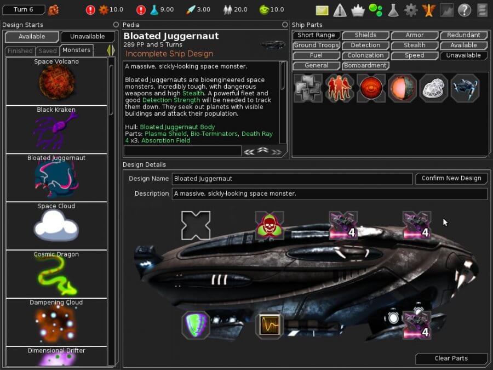Select the orange sphere ship part
Viewport: 493px width, 370px height.
coord(402,88)
